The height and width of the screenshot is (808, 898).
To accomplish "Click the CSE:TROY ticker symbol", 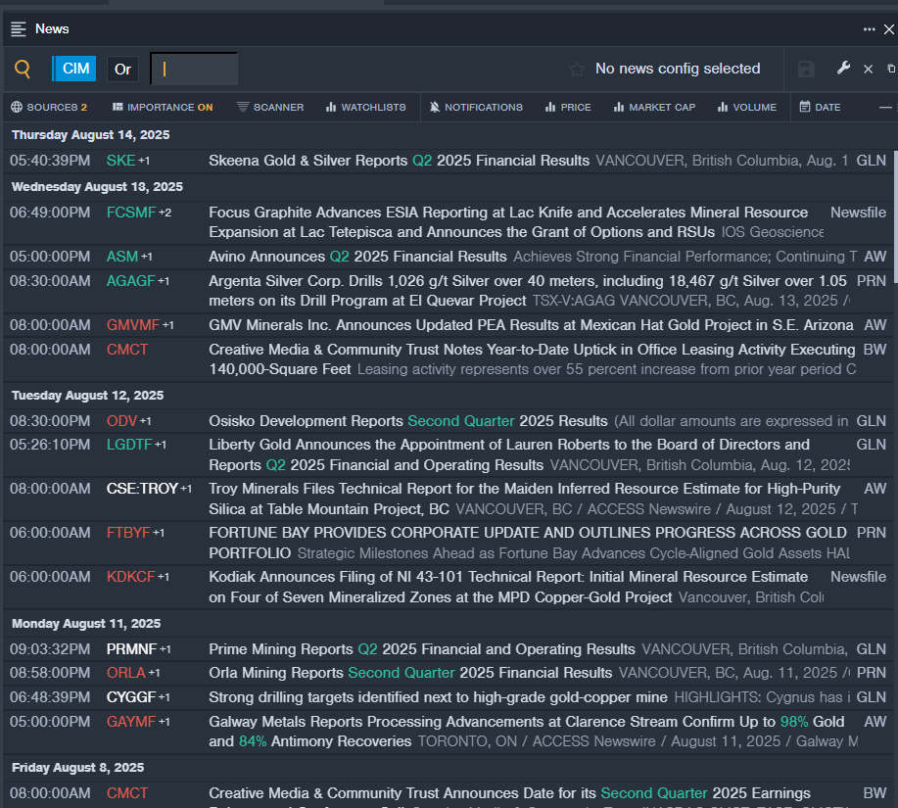I will (x=142, y=489).
